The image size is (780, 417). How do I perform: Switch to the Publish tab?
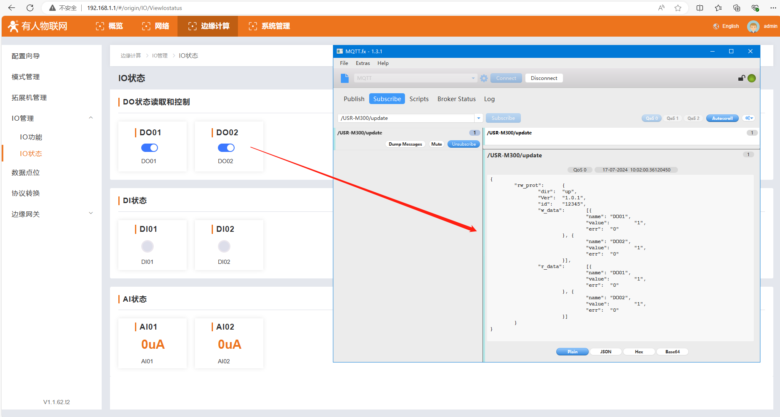(x=354, y=99)
